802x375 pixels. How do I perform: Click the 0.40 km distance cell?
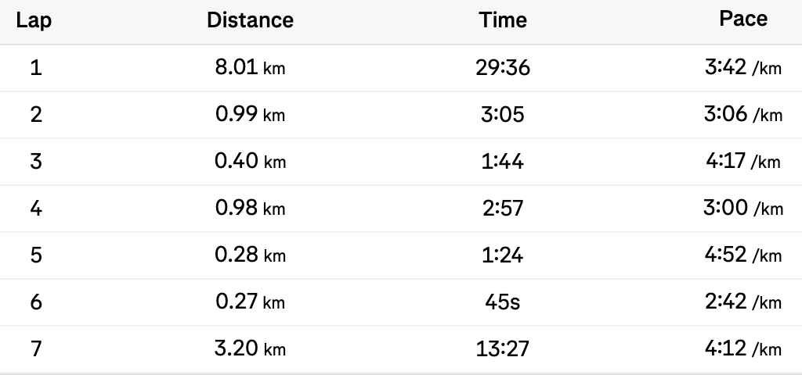coord(250,162)
